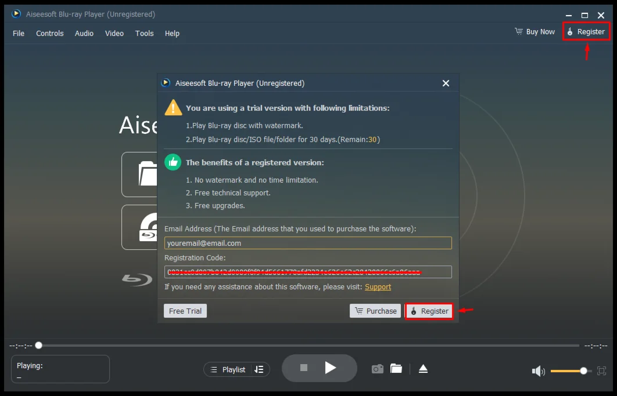Take a snapshot with the camera icon

tap(378, 369)
